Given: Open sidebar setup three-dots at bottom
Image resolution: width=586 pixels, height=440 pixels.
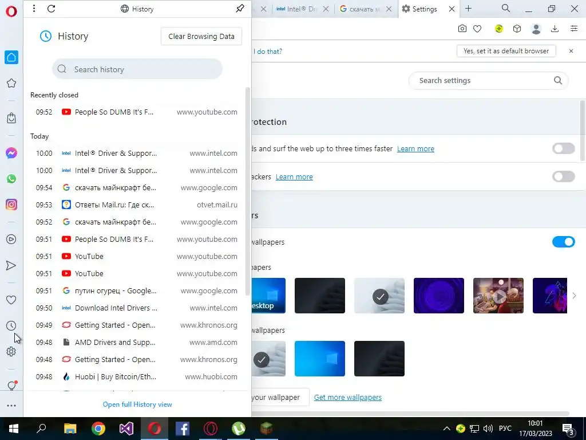Looking at the screenshot, I should click(x=11, y=406).
